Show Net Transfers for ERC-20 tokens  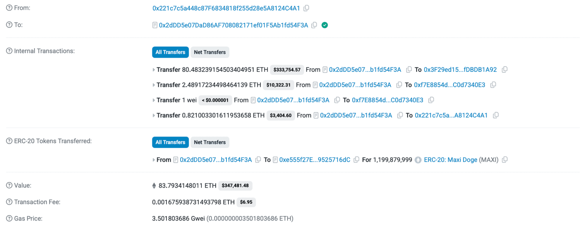(x=210, y=143)
